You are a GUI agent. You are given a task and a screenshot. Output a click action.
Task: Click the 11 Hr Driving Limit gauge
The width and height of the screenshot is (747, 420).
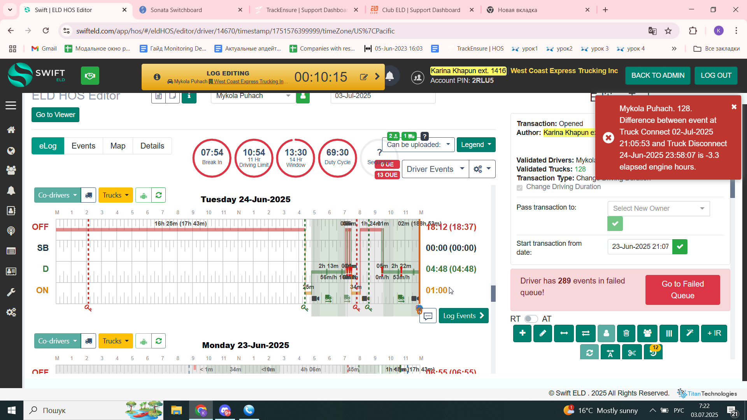point(254,158)
